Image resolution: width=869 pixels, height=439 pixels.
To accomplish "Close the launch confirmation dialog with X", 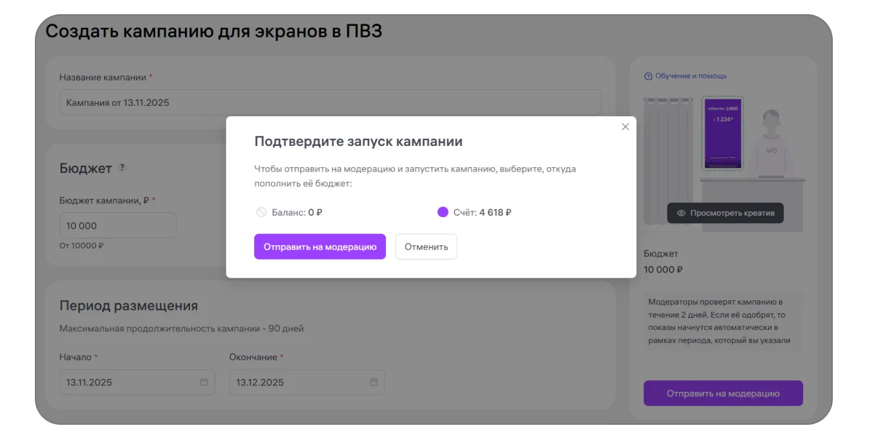I will pyautogui.click(x=625, y=127).
